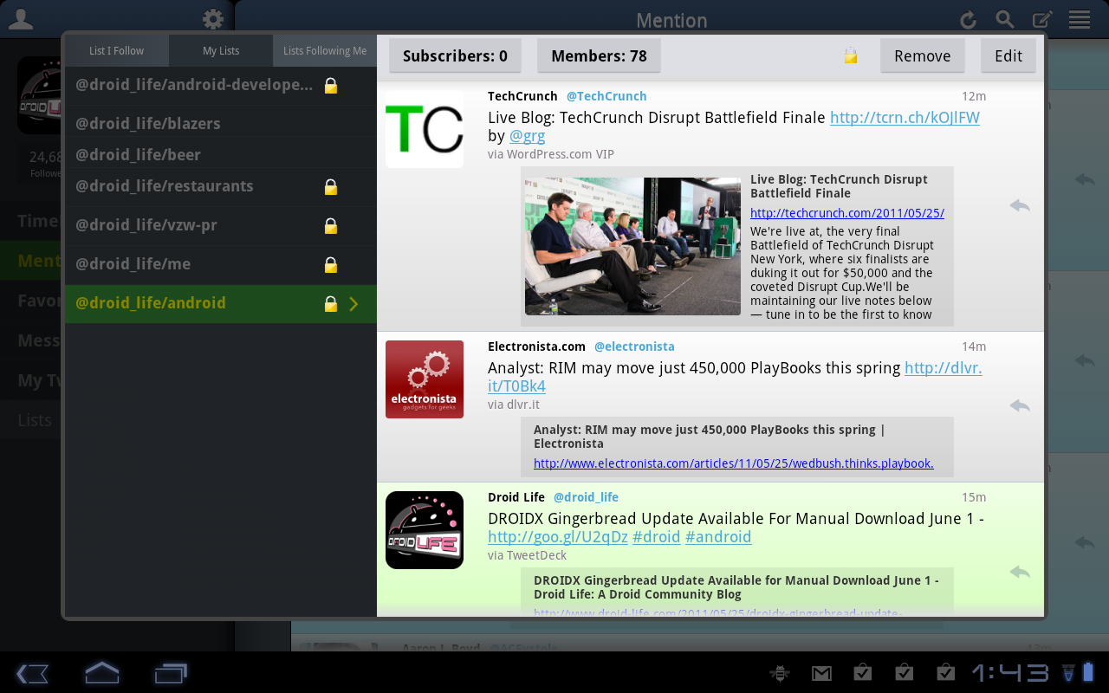Open the tcrn.ch link in TechCrunch tweet

click(x=905, y=118)
